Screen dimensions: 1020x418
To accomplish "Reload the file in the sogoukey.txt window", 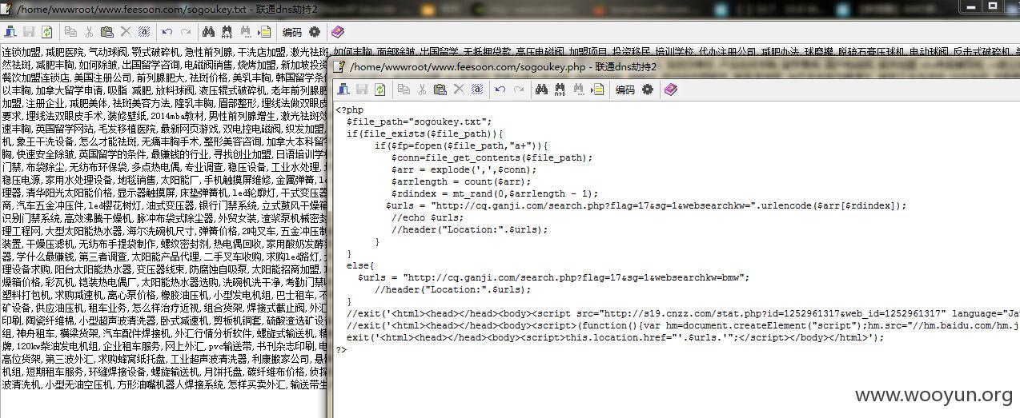I will [x=46, y=32].
